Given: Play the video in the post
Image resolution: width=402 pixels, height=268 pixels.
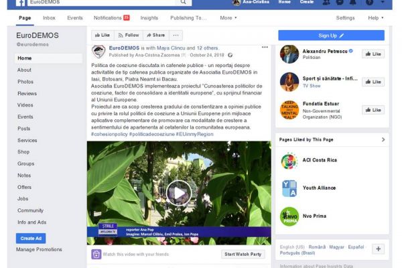Looking at the screenshot, I should tap(179, 193).
